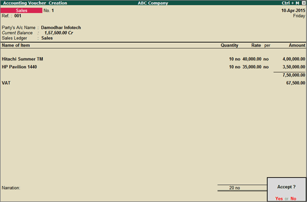Viewport: 307px width, 202px height.
Task: Click the current balance 1,57,500.00 Cr
Action: 59,33
